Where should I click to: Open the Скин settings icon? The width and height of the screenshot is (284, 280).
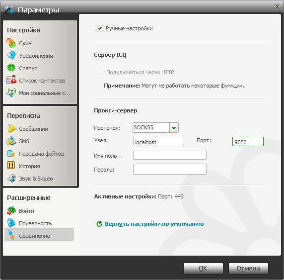click(11, 43)
